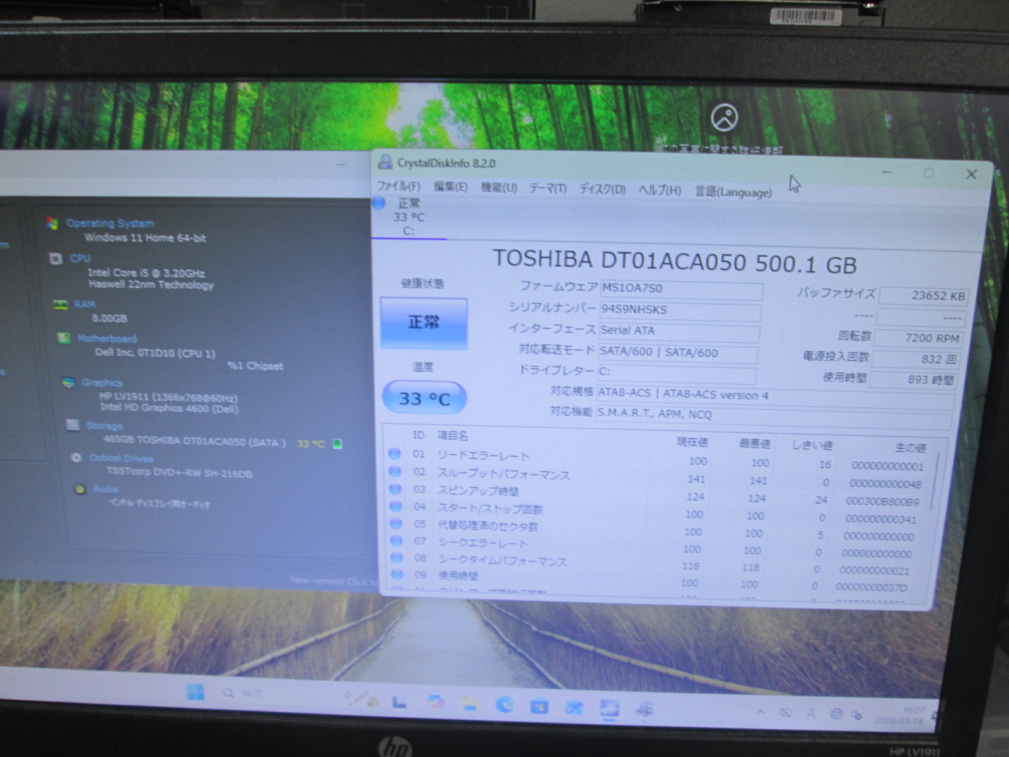
Task: Open the ディスク(D) menu
Action: (602, 189)
